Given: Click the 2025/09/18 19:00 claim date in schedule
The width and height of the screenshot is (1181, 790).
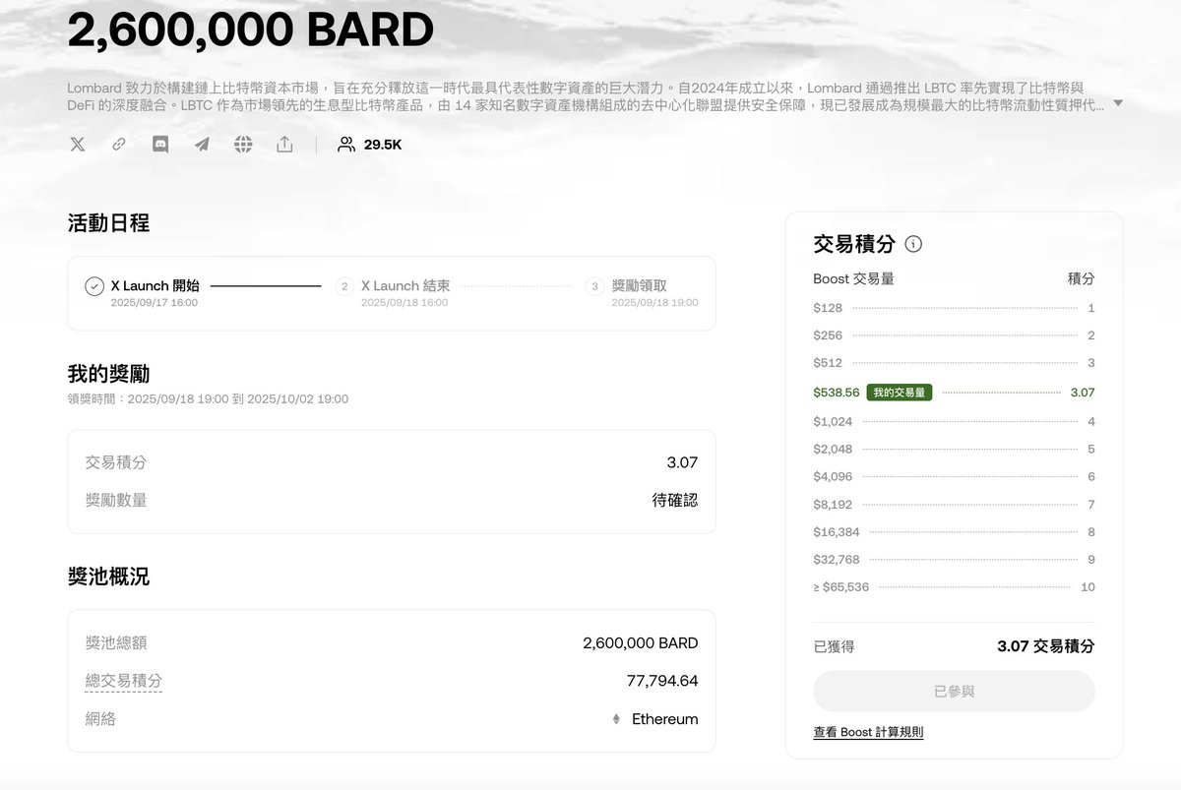Looking at the screenshot, I should tap(655, 303).
